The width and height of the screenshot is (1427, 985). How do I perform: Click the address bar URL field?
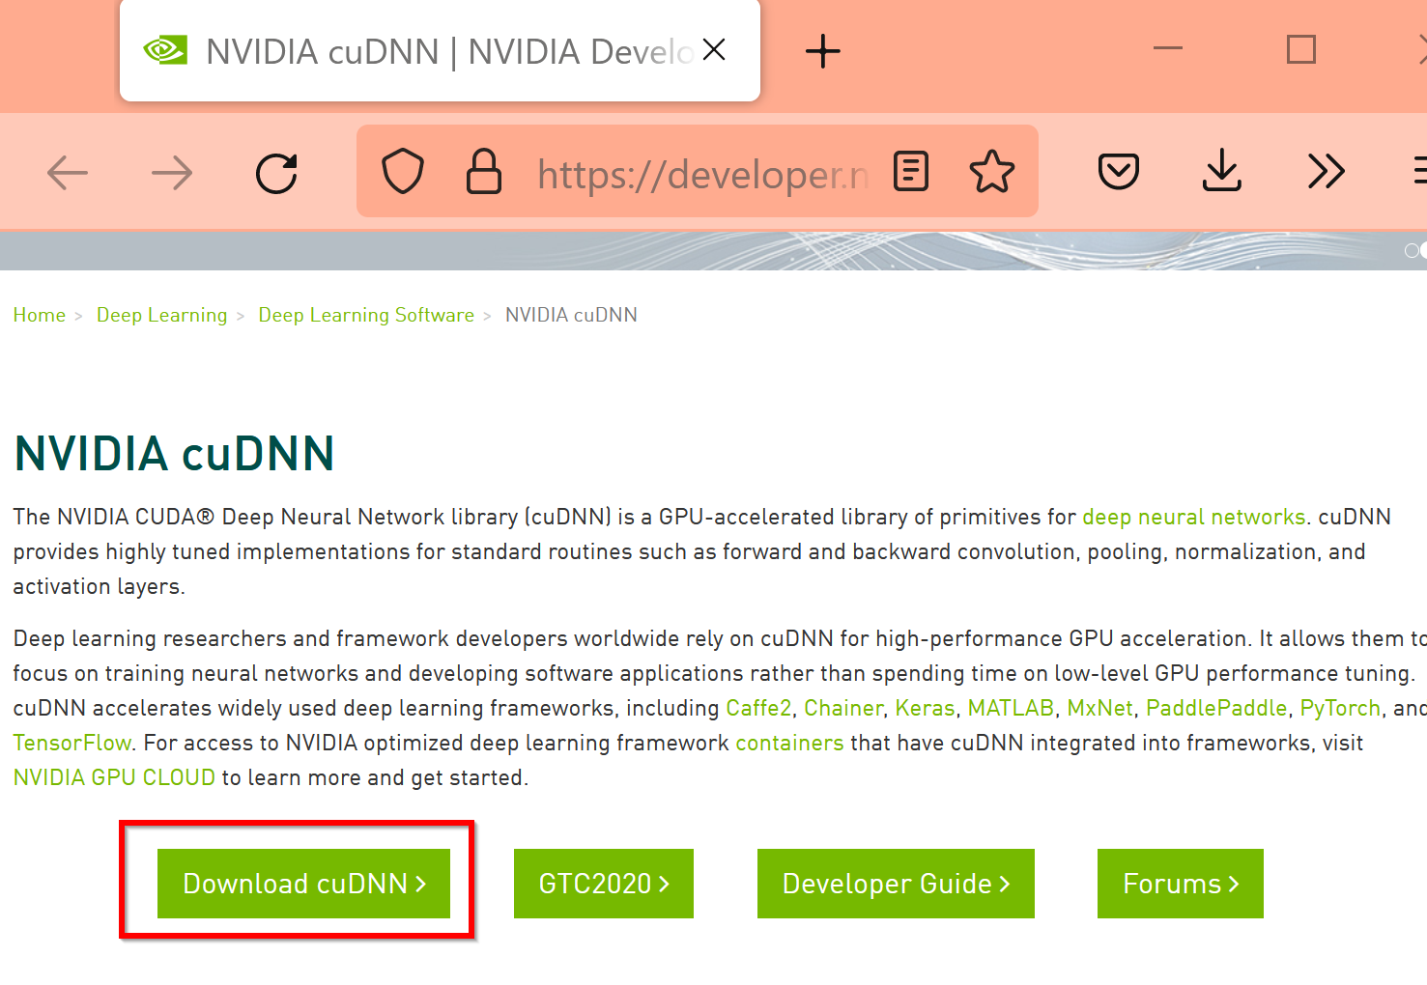tap(702, 174)
